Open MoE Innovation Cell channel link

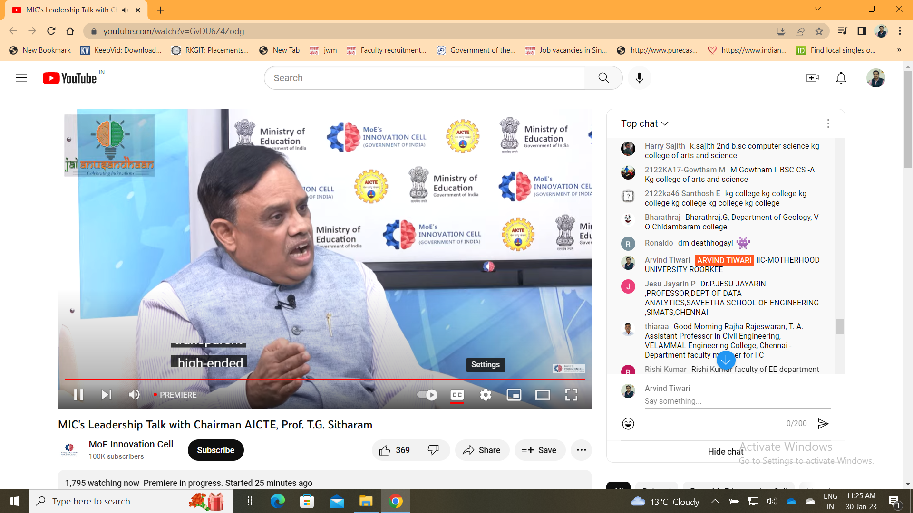point(131,444)
